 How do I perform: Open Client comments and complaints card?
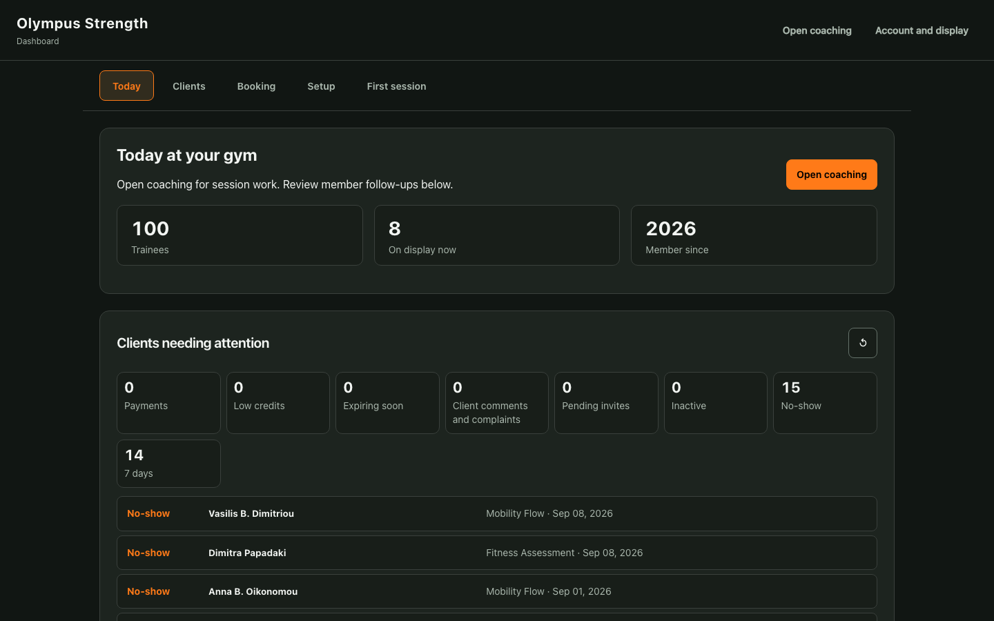496,403
